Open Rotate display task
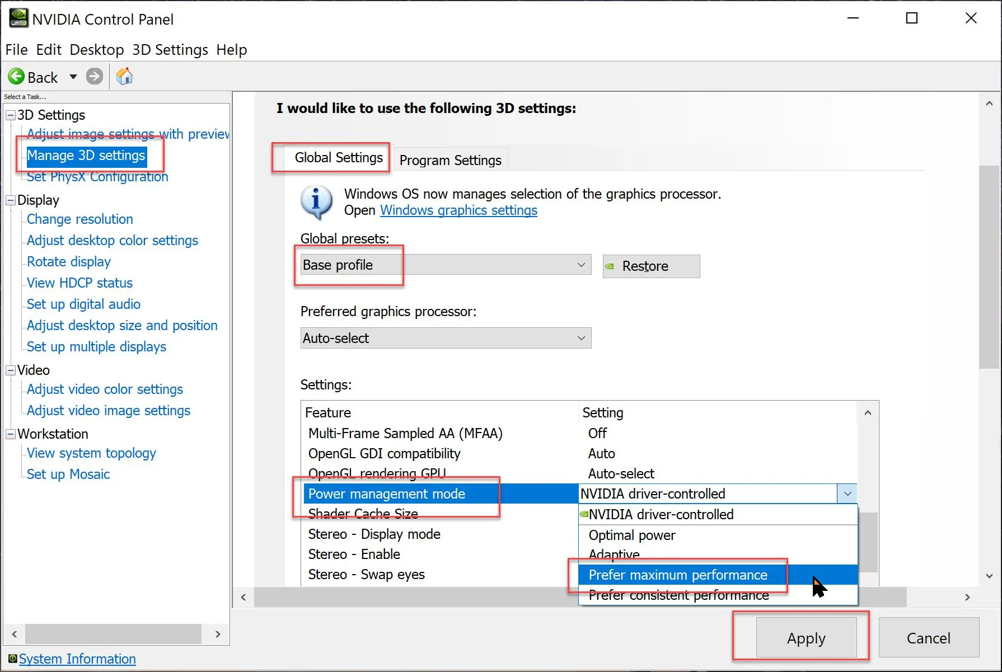The height and width of the screenshot is (672, 1002). [69, 262]
